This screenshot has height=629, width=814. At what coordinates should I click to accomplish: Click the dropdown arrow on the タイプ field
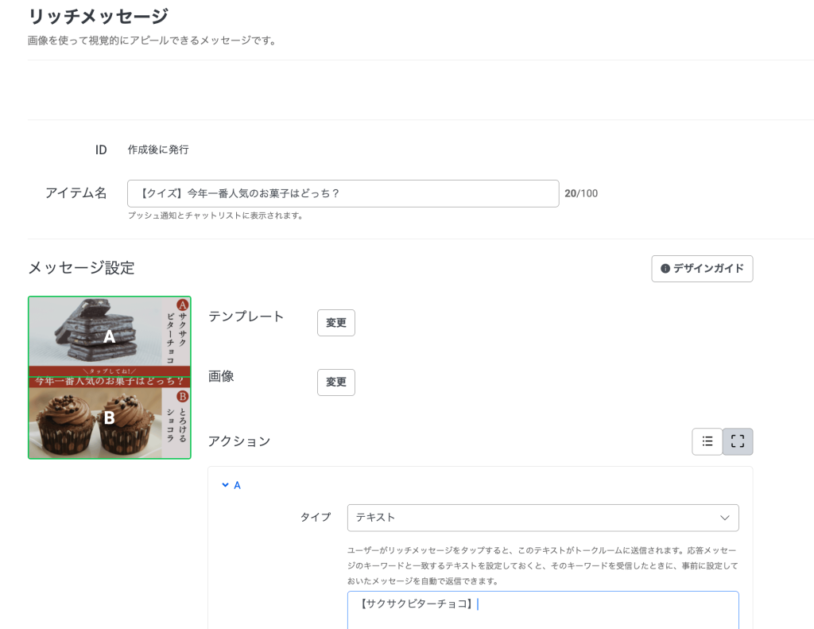[x=724, y=518]
